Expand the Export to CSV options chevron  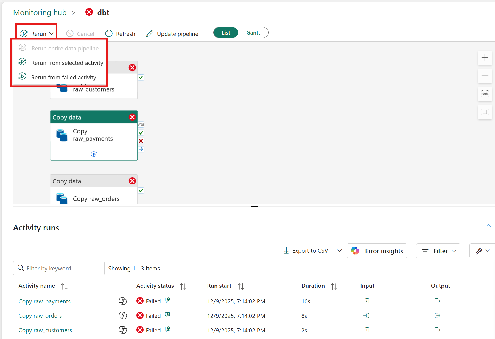point(339,250)
